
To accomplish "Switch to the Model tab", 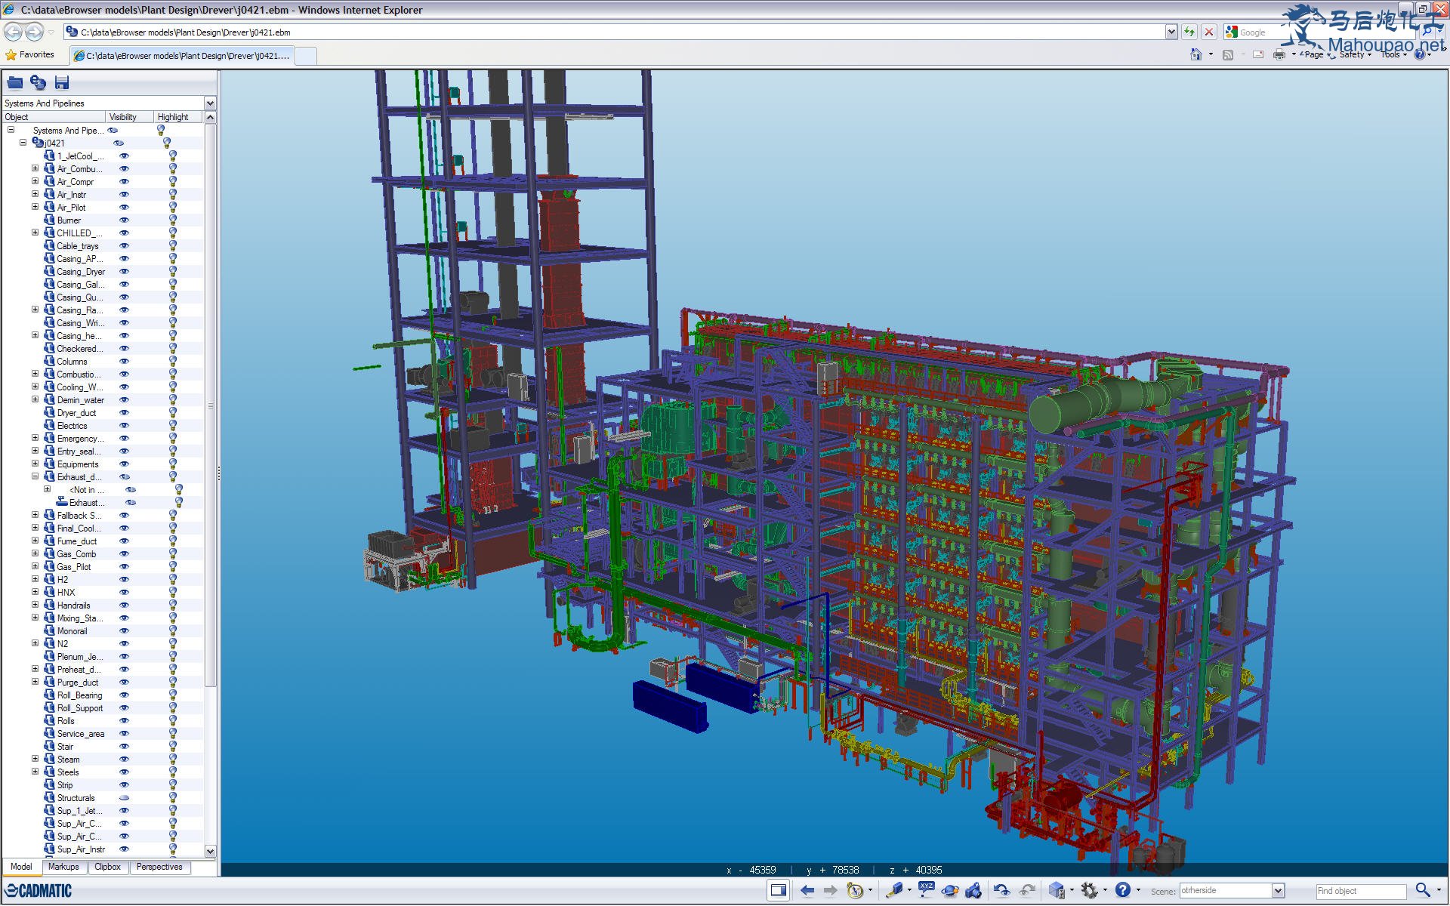I will (x=21, y=867).
